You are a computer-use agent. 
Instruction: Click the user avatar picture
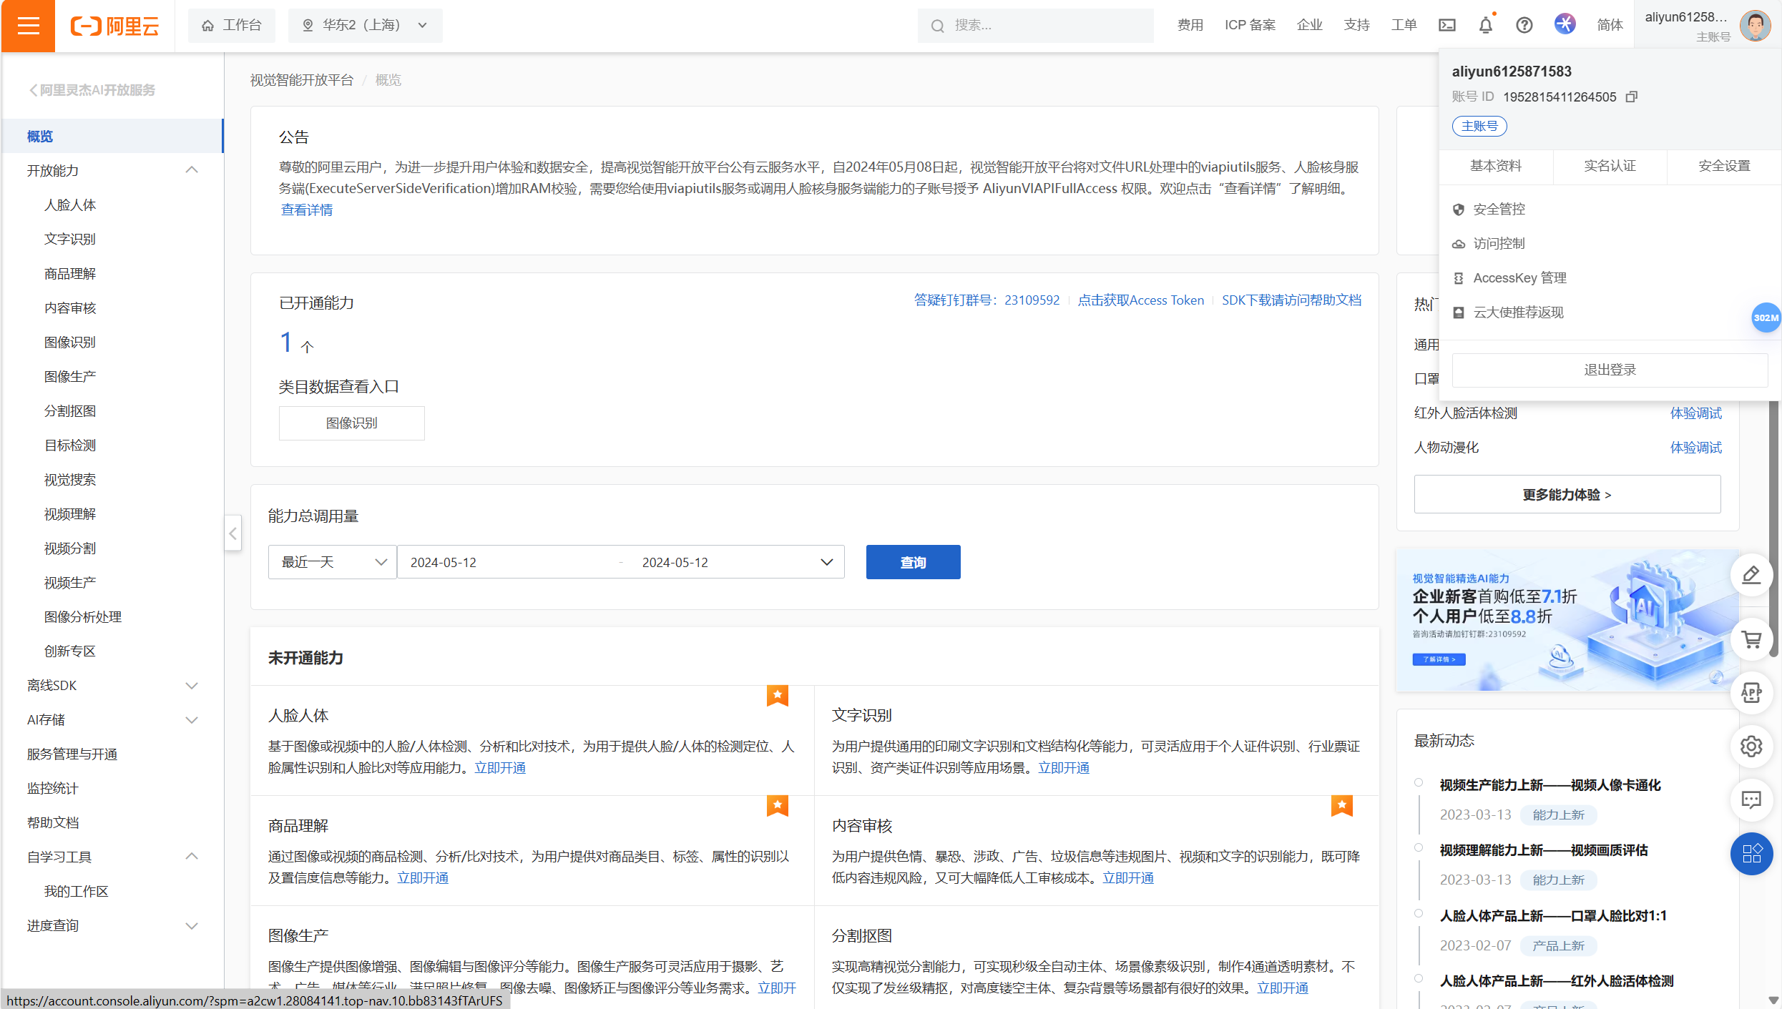(1756, 26)
